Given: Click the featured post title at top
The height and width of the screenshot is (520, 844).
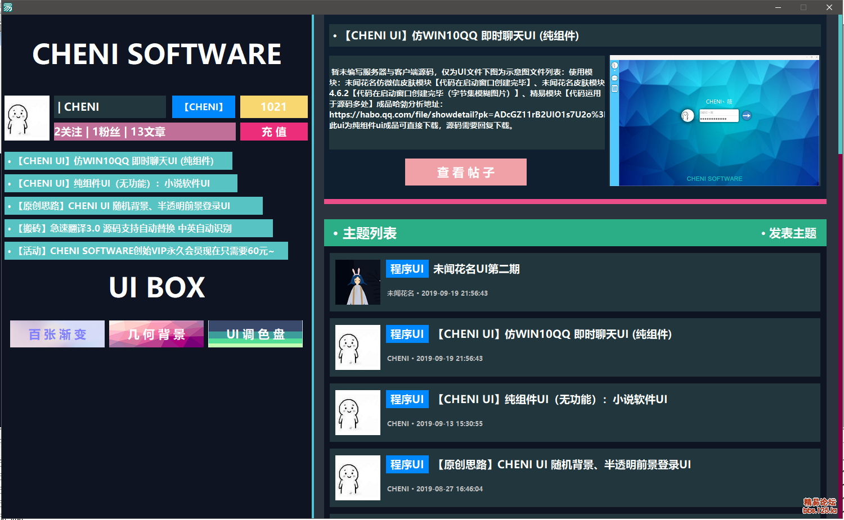Looking at the screenshot, I should click(x=575, y=35).
